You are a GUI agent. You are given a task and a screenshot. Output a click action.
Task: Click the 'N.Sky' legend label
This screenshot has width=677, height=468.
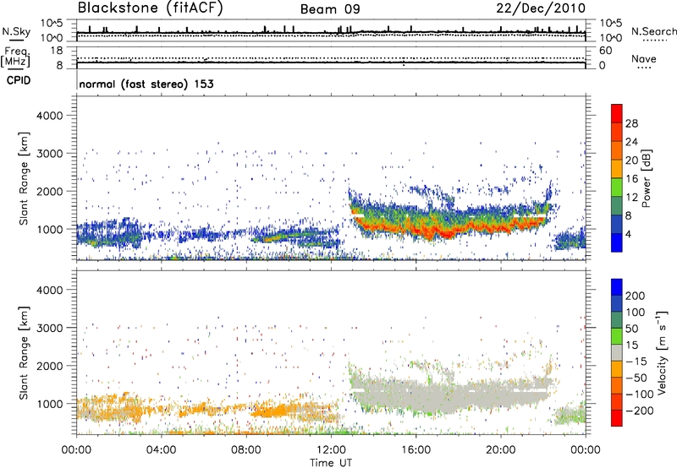point(16,31)
